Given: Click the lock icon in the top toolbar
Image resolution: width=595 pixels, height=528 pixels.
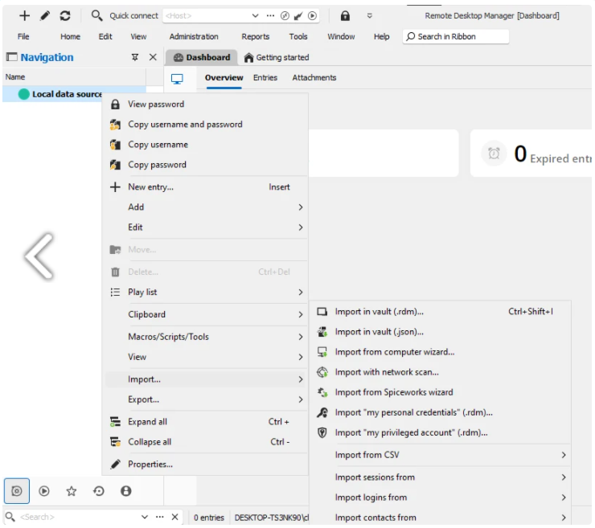Looking at the screenshot, I should pos(345,15).
